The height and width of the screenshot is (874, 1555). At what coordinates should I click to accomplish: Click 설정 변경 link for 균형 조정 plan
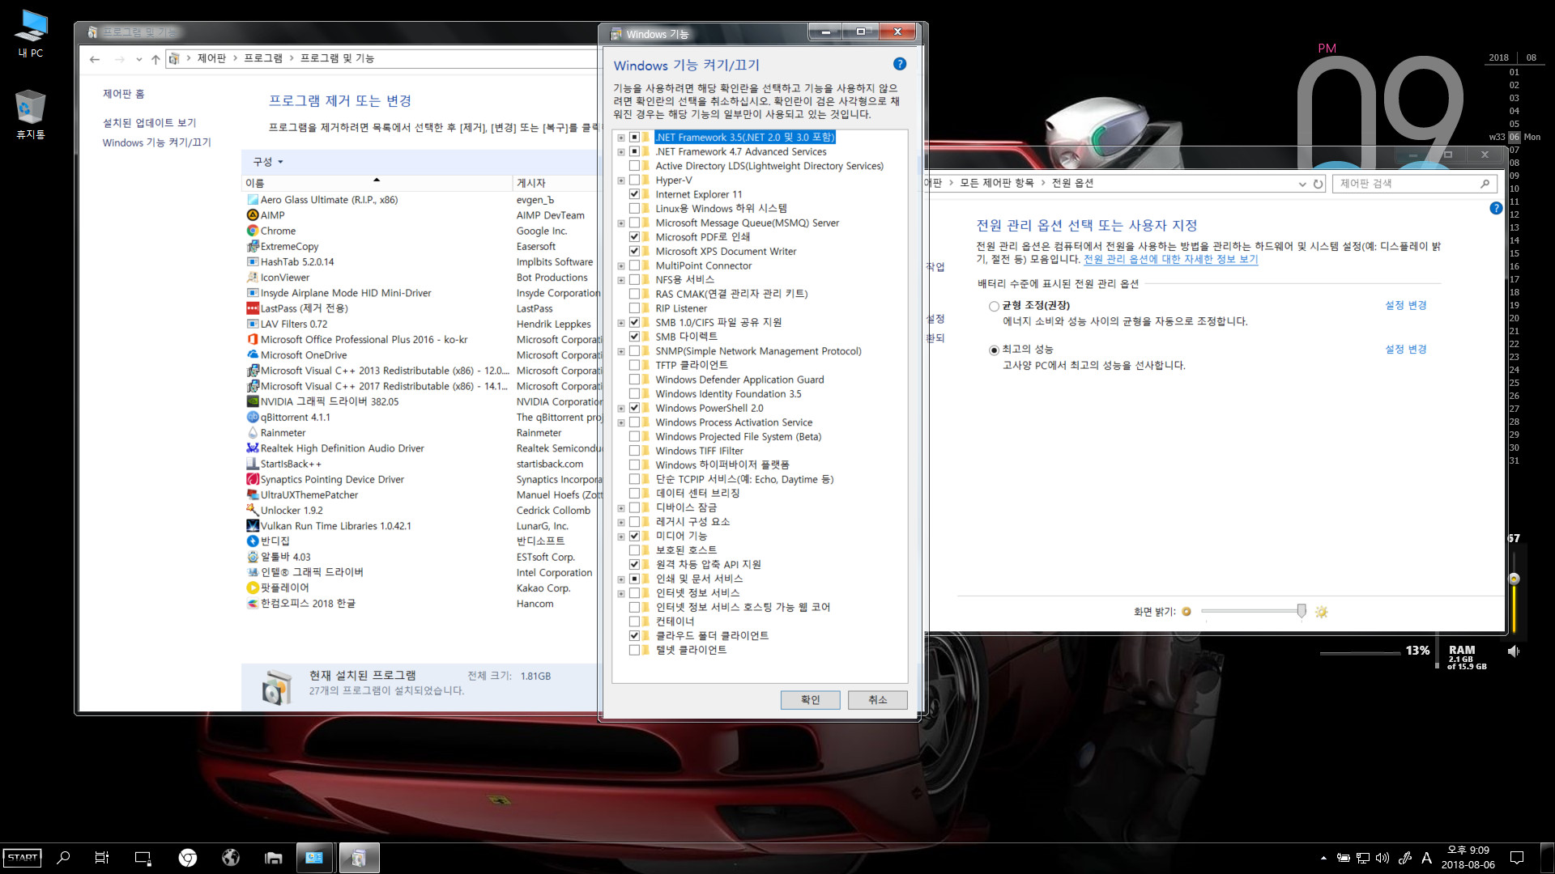tap(1406, 305)
